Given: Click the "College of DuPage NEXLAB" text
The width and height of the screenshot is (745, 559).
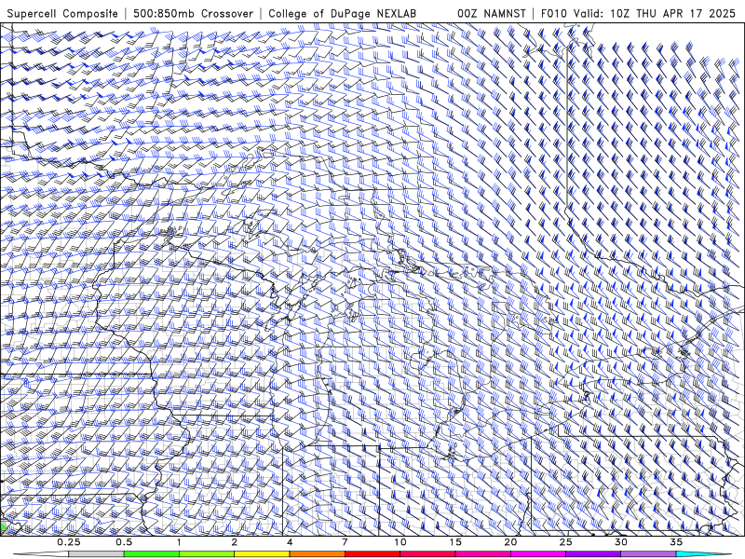Looking at the screenshot, I should pyautogui.click(x=342, y=13).
